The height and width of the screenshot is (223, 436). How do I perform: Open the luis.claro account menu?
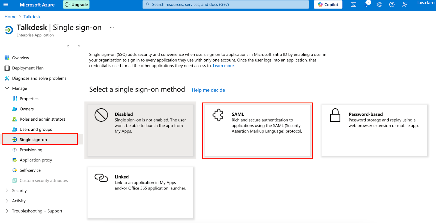click(x=426, y=3)
